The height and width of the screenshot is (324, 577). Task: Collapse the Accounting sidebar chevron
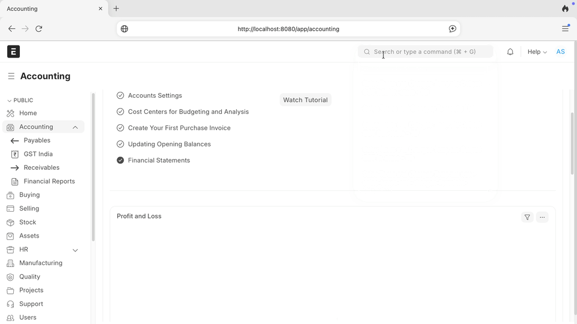click(75, 127)
